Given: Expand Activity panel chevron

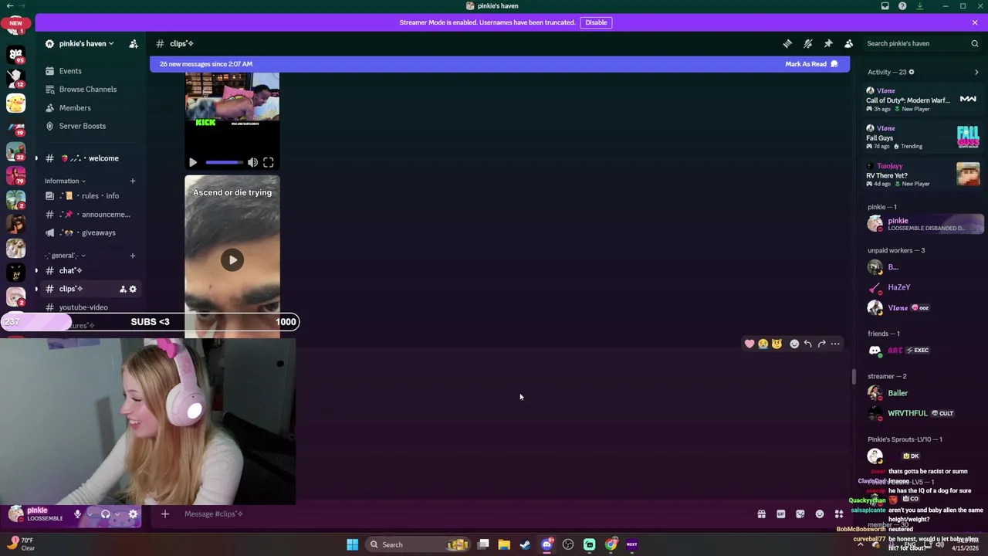Looking at the screenshot, I should pyautogui.click(x=976, y=73).
